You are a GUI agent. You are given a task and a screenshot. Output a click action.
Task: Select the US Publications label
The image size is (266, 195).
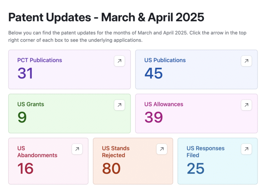(165, 60)
